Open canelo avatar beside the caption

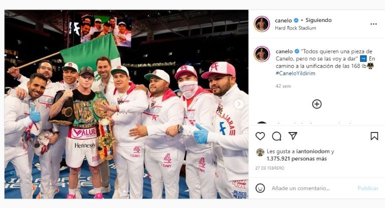click(x=262, y=54)
